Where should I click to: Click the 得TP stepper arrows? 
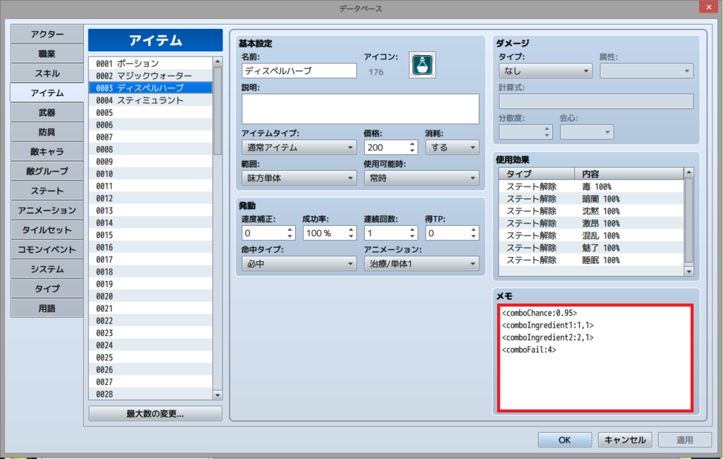pyautogui.click(x=474, y=233)
